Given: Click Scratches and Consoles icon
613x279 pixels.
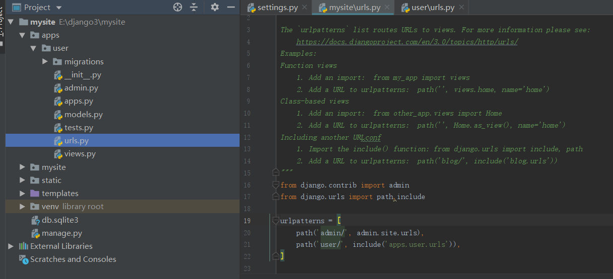Looking at the screenshot, I should point(24,259).
